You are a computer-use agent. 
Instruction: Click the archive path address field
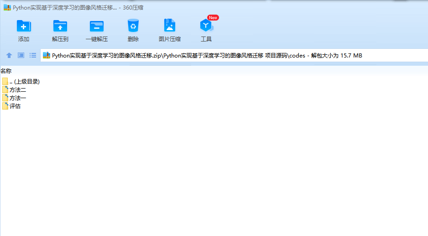point(234,55)
